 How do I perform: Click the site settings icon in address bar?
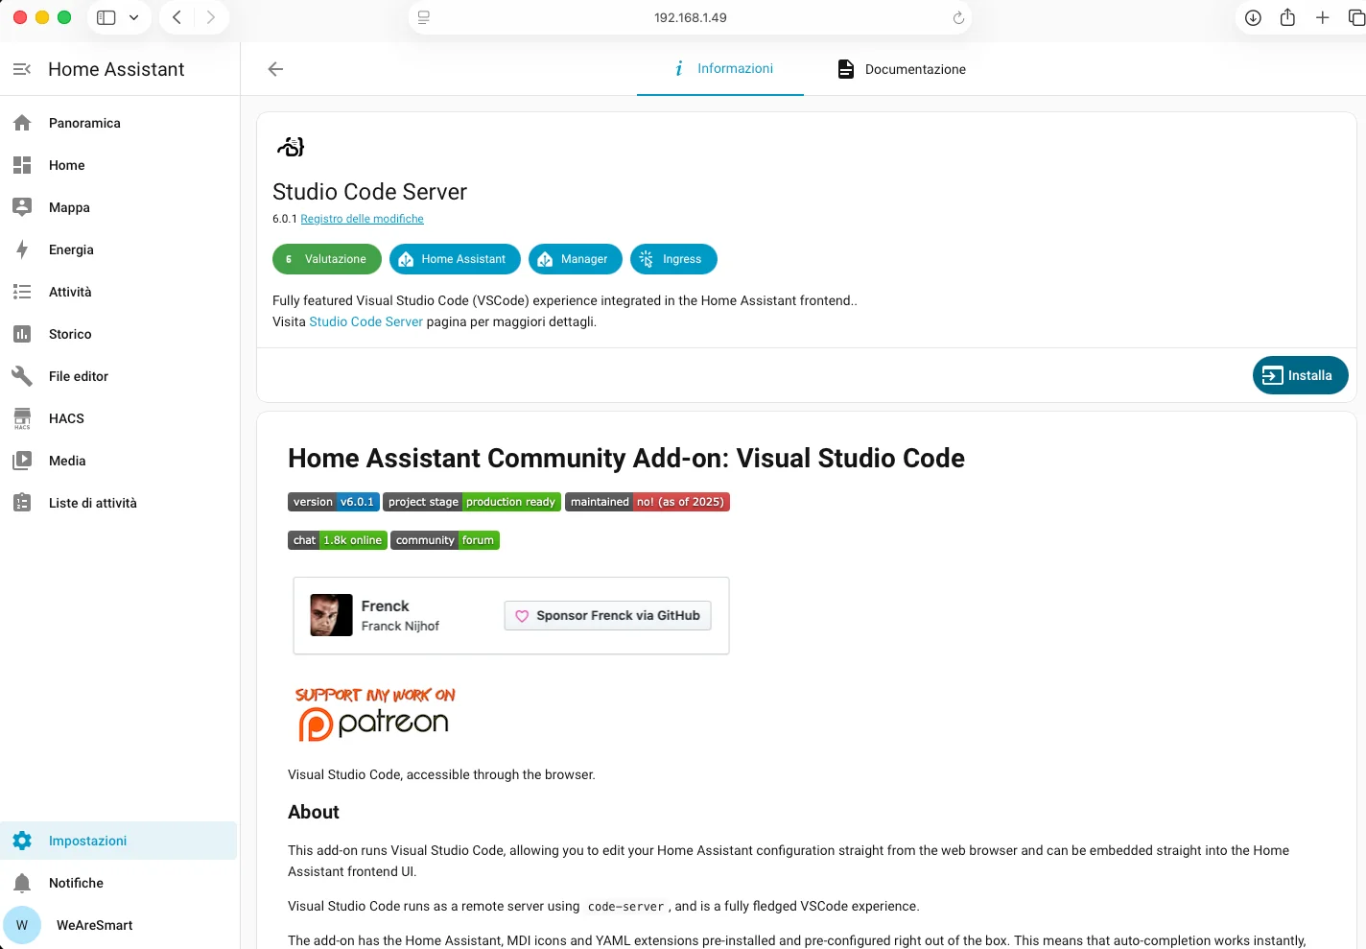coord(423,17)
